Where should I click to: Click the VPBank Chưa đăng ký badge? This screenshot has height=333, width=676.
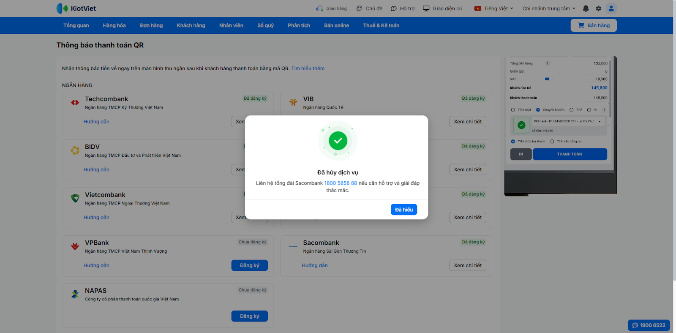tap(253, 242)
